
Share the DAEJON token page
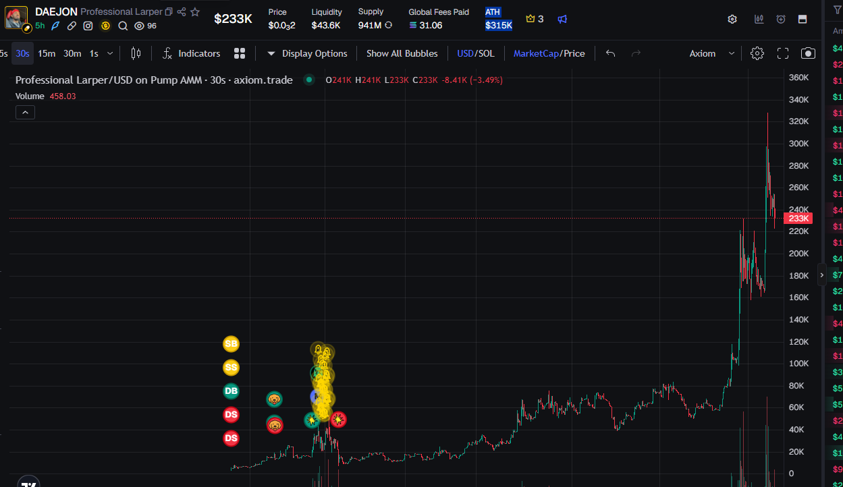182,11
